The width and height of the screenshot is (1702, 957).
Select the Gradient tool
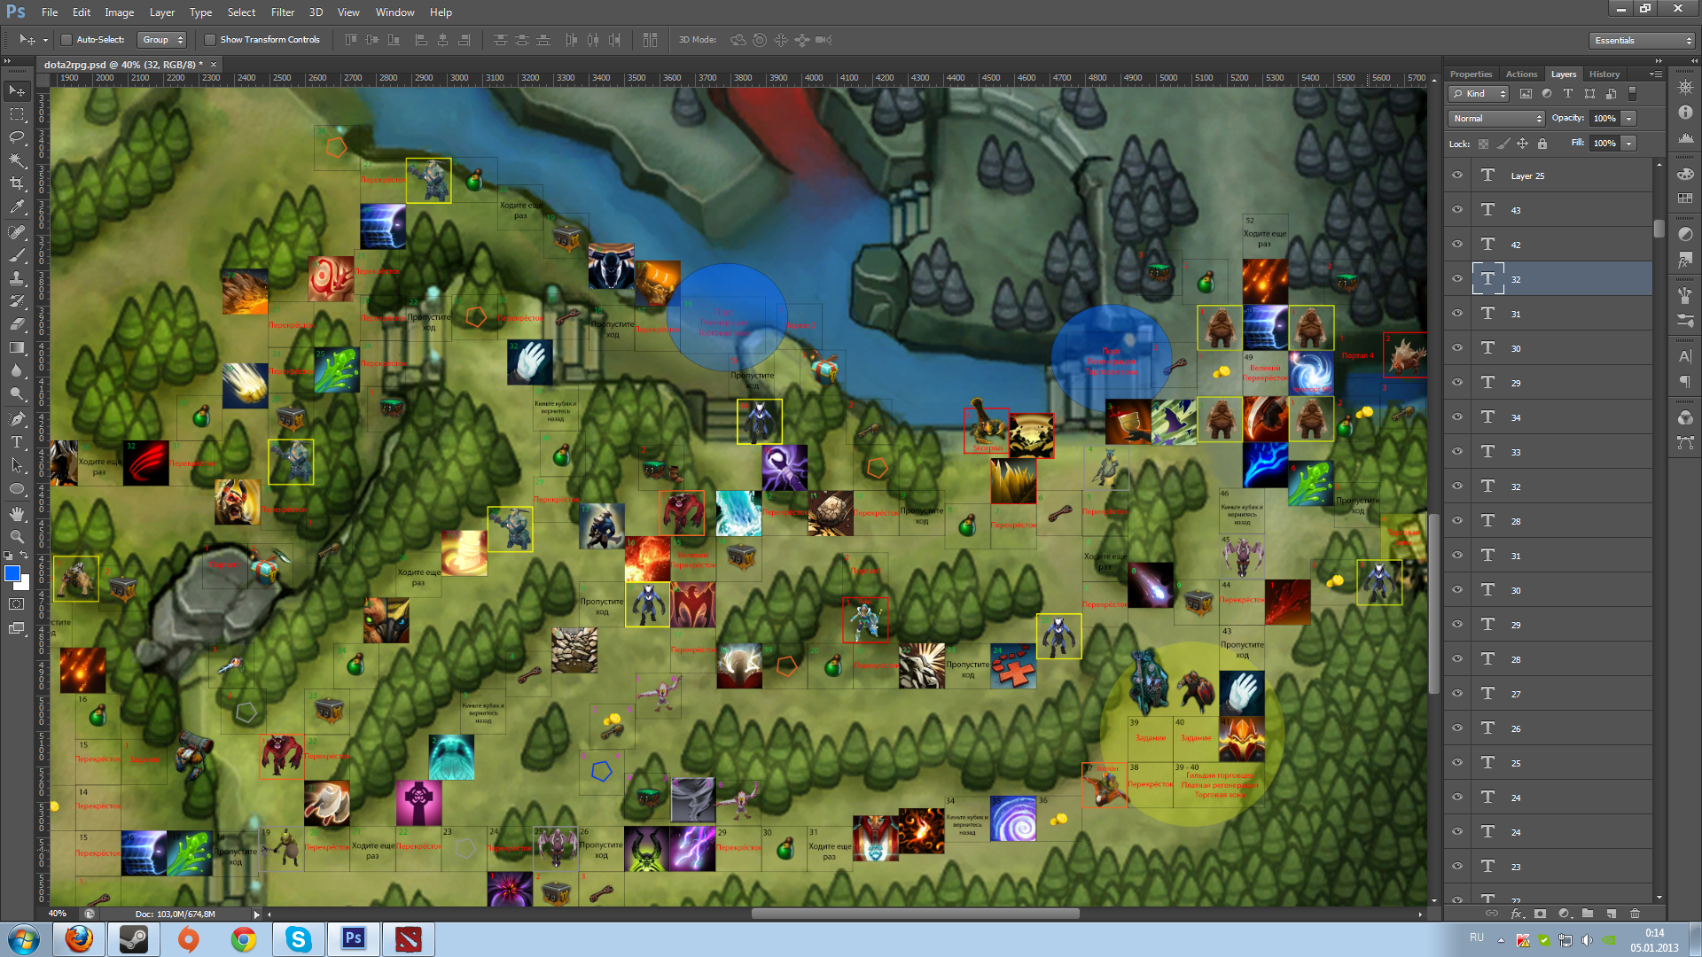coord(17,347)
